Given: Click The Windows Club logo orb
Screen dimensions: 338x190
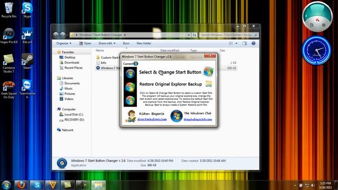Looking at the screenshot, I should 176,116.
